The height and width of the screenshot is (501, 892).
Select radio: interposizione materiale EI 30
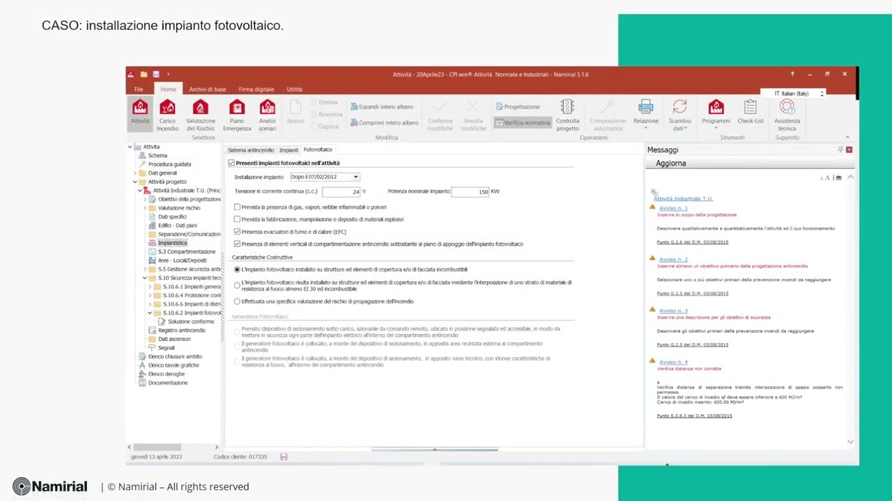[237, 285]
